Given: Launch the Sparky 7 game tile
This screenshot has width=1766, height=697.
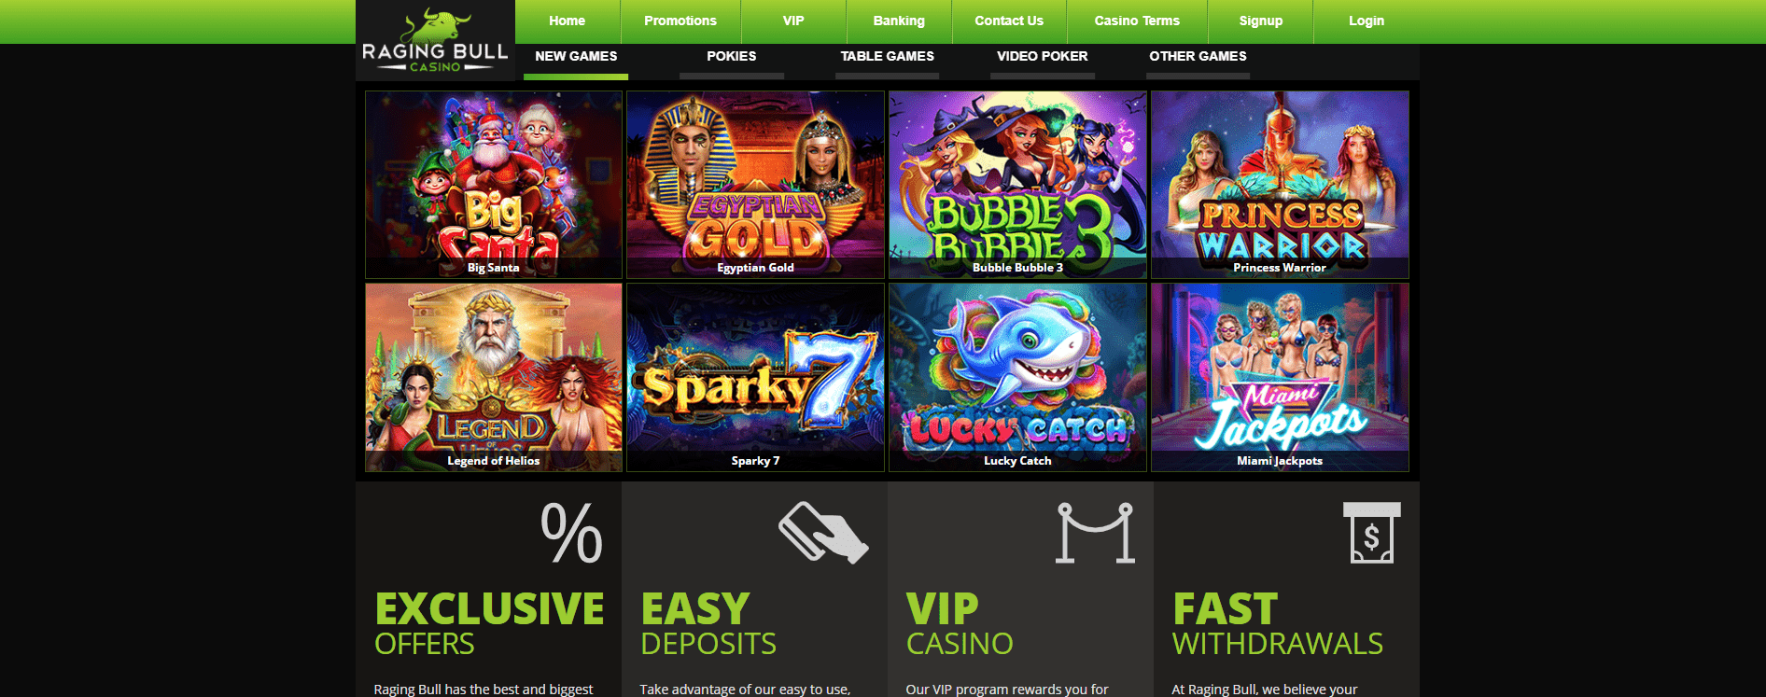Looking at the screenshot, I should coord(755,377).
